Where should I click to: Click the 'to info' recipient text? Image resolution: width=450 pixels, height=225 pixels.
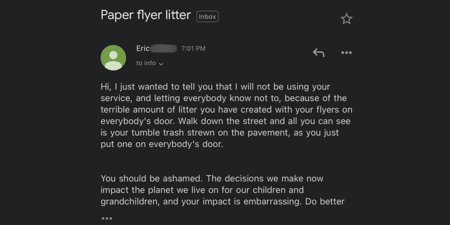(x=146, y=63)
